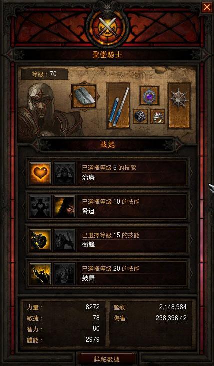
Task: Select the greyed-out heart figure level 10 skill
Action: point(40,207)
